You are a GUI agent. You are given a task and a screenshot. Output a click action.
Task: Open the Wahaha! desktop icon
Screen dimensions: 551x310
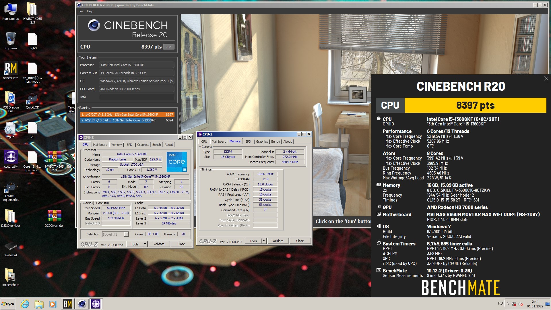coord(11,248)
